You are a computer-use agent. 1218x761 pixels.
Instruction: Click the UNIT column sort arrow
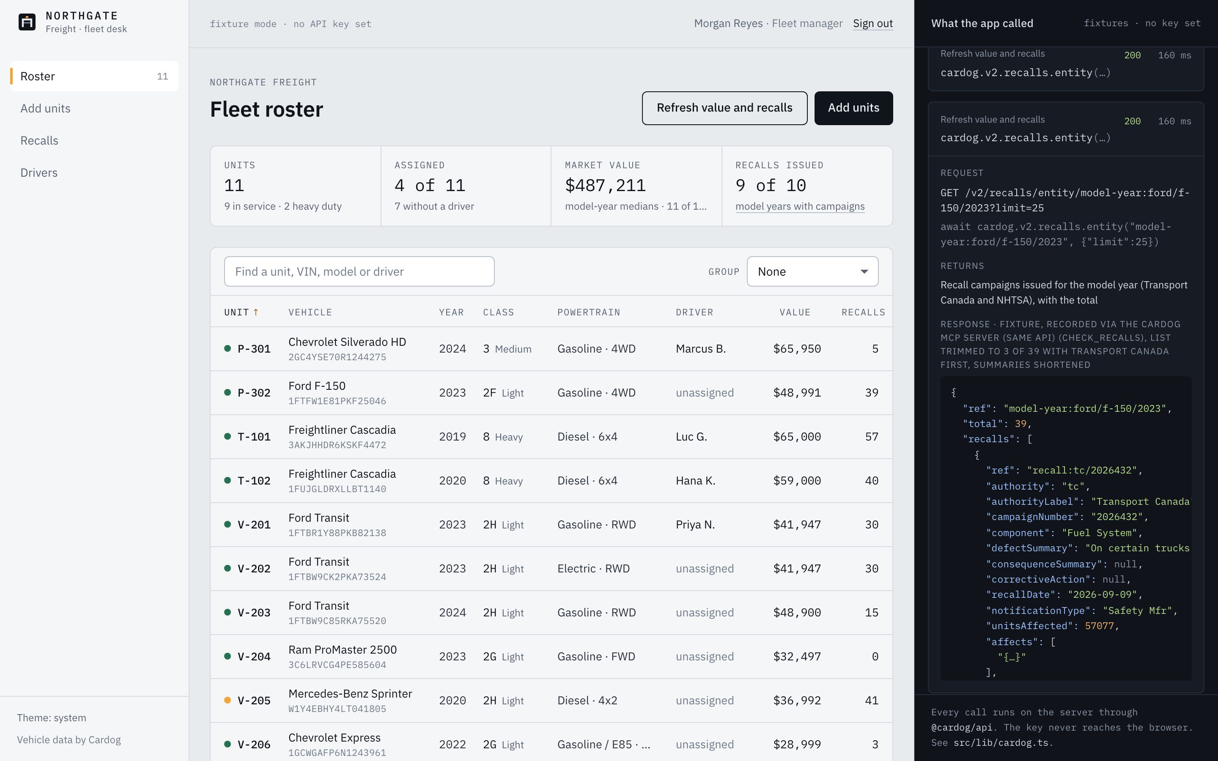tap(256, 312)
